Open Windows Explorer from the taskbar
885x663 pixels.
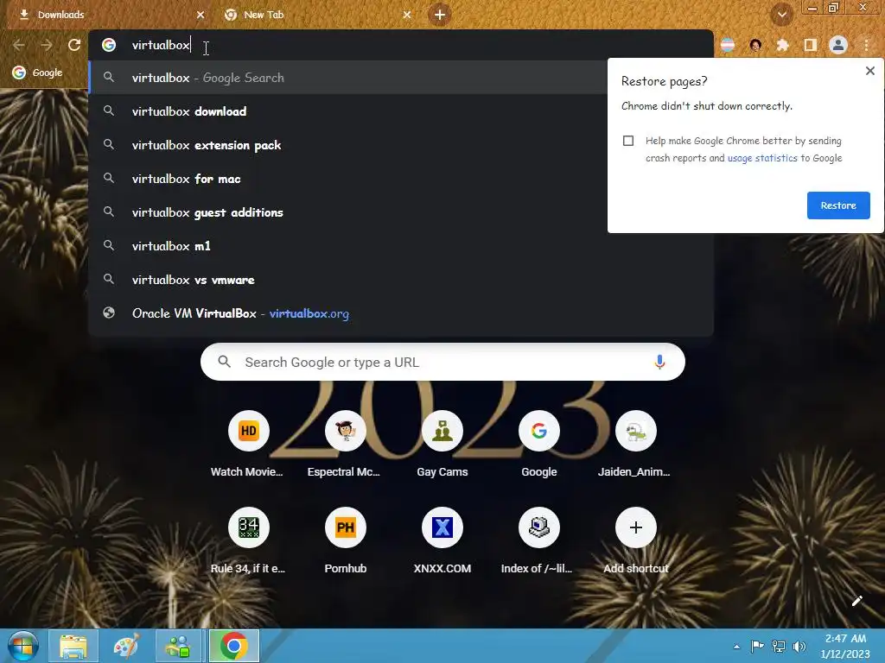tap(73, 646)
